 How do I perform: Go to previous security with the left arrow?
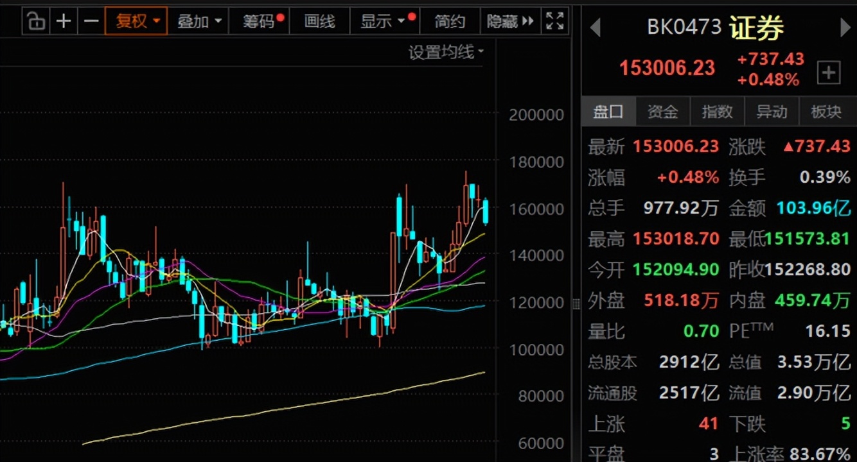595,28
